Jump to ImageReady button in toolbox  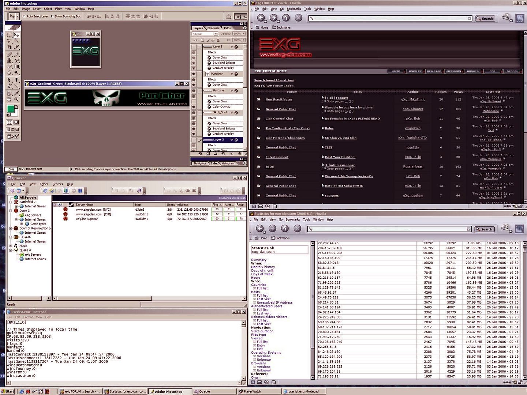click(13, 137)
